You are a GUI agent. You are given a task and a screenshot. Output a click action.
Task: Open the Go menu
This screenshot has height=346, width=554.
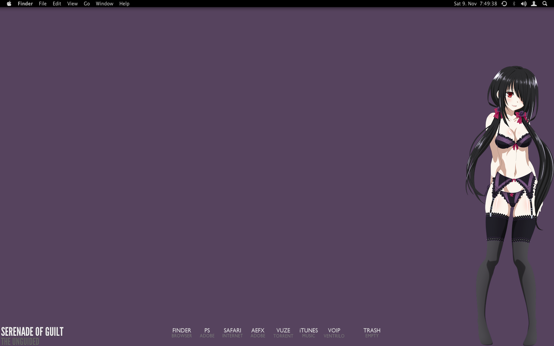[x=87, y=4]
